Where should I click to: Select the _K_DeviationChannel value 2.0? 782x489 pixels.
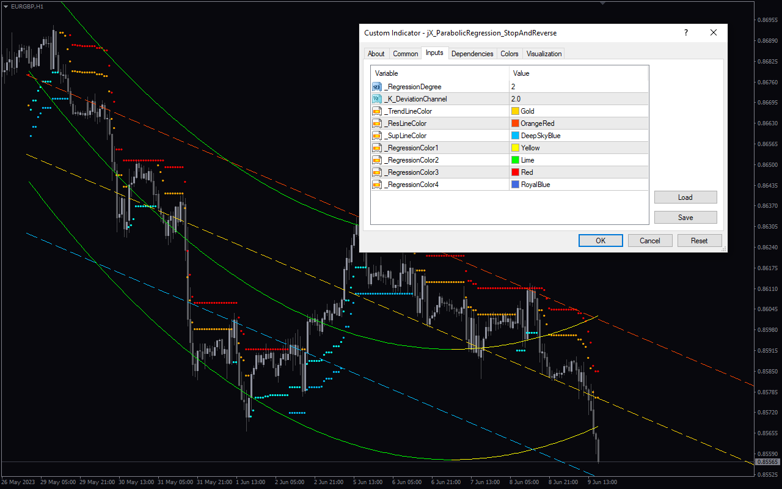pos(516,99)
